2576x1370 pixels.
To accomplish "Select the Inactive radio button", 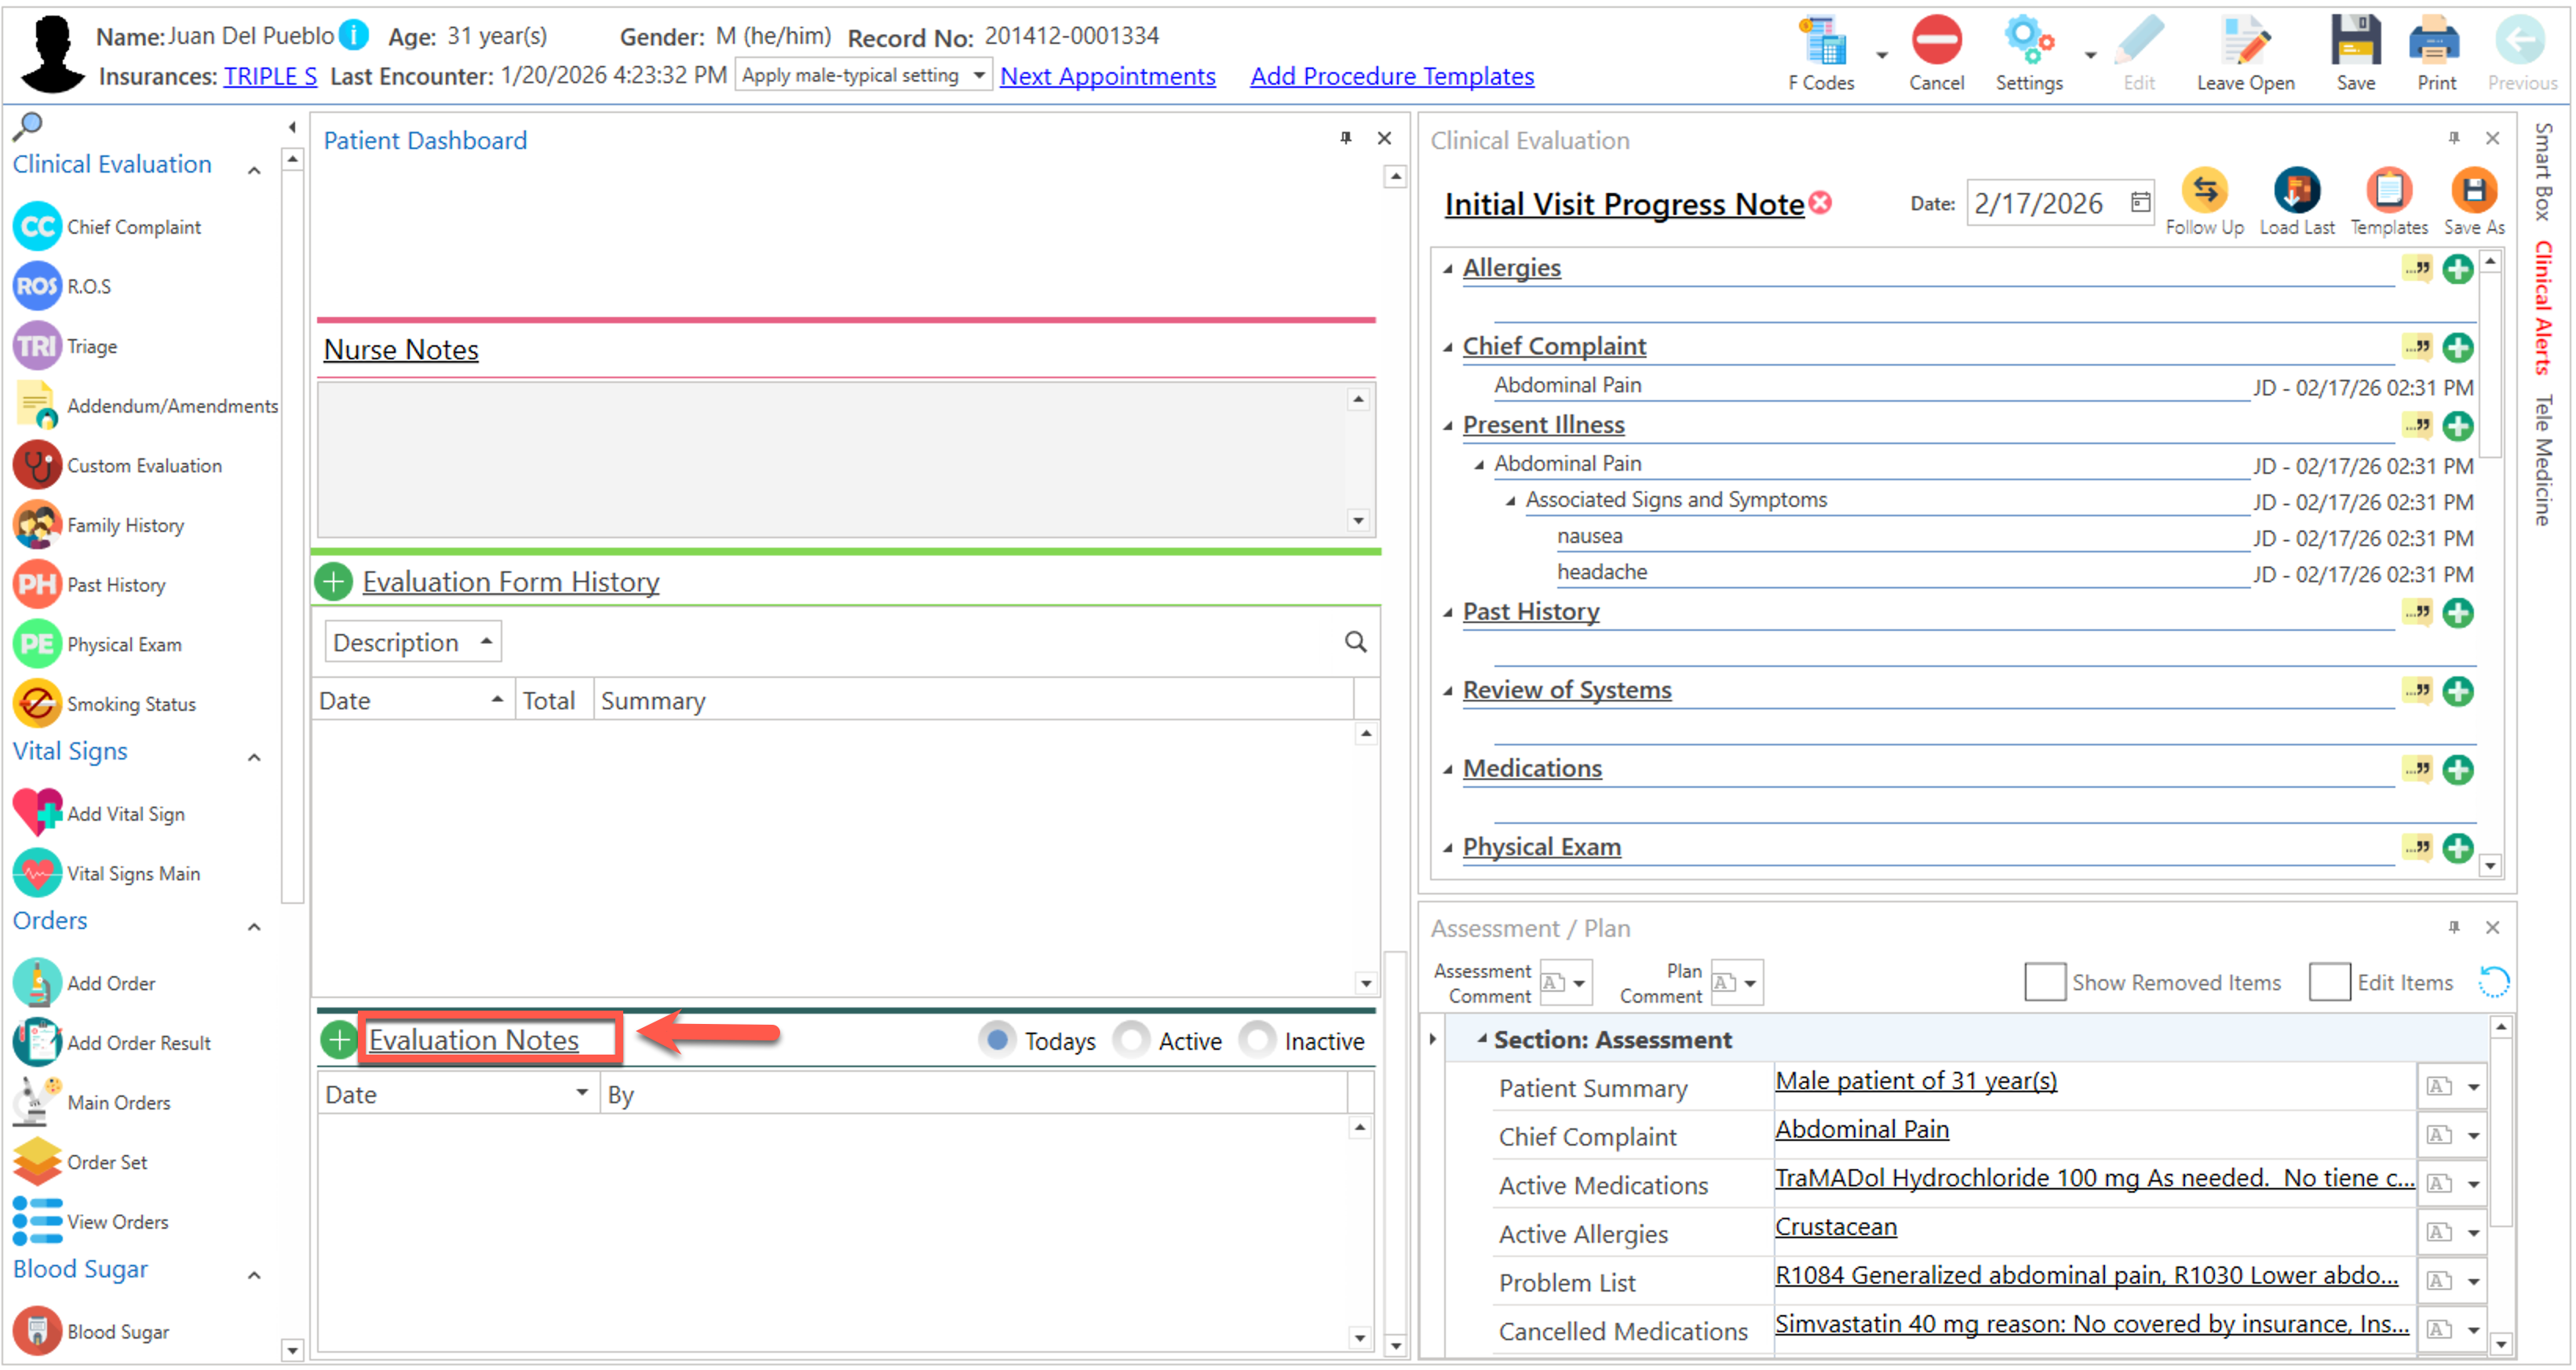I will pos(1257,1040).
